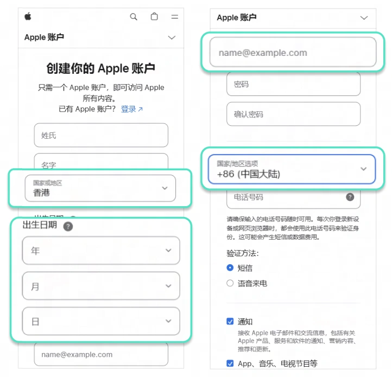The image size is (392, 377).
Task: Click the help icon in 电话号码 field
Action: coord(350,197)
